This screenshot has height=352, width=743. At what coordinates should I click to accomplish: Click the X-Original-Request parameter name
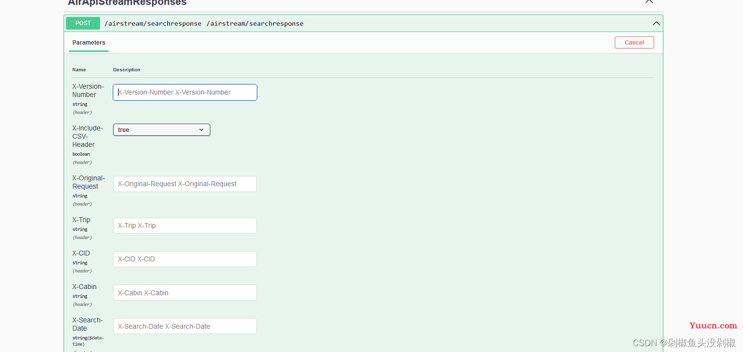tap(88, 182)
